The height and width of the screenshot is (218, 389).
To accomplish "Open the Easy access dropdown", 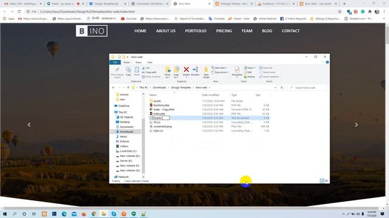I will (220, 72).
